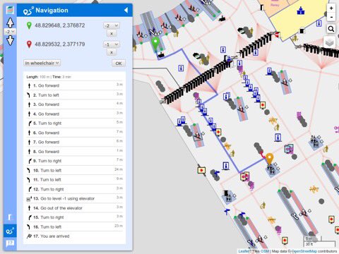Select step 5 Turn to right
339x254 pixels.
[75, 123]
